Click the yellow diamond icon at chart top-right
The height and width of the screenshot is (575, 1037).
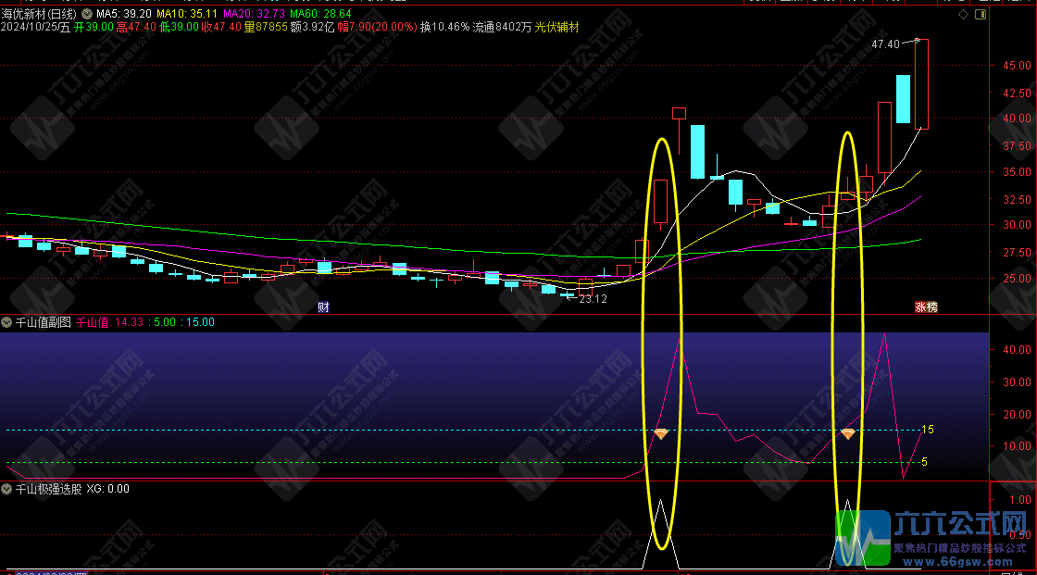click(964, 14)
